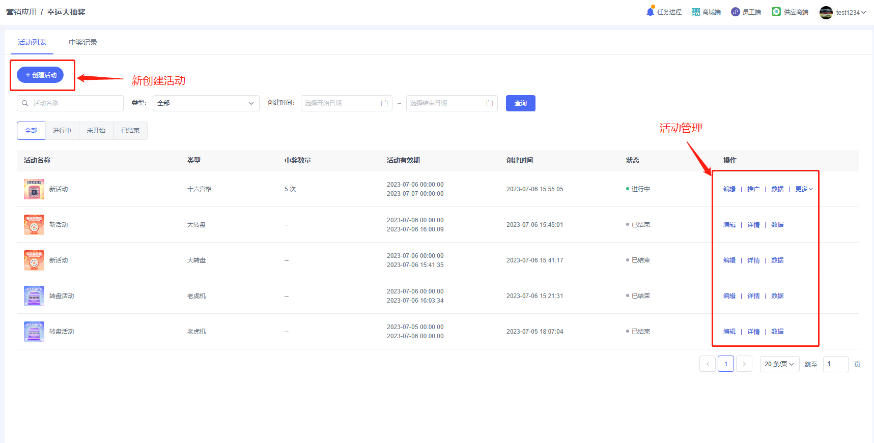874x443 pixels.
Task: Click the search magnifier in 活动名称 field
Action: [25, 103]
